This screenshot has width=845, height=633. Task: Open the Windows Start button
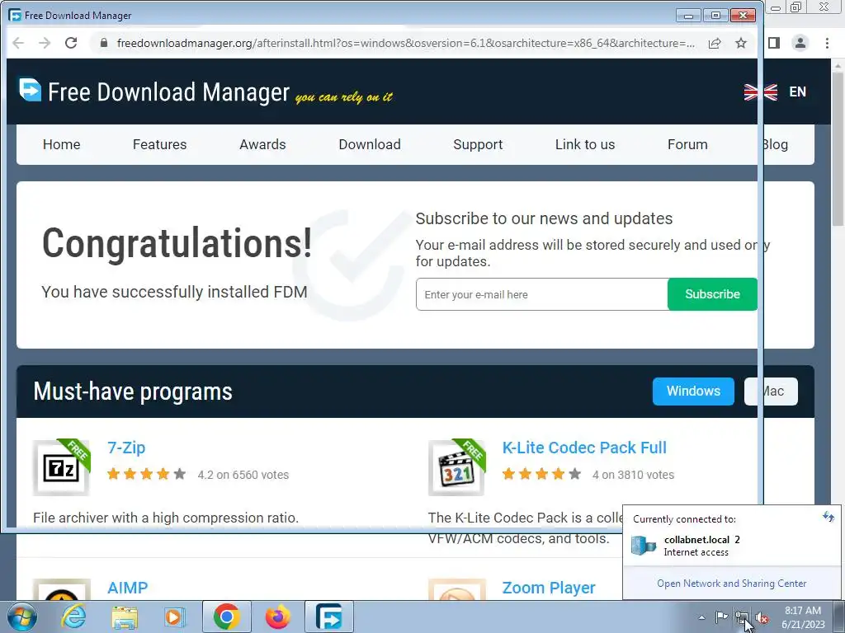[x=21, y=617]
